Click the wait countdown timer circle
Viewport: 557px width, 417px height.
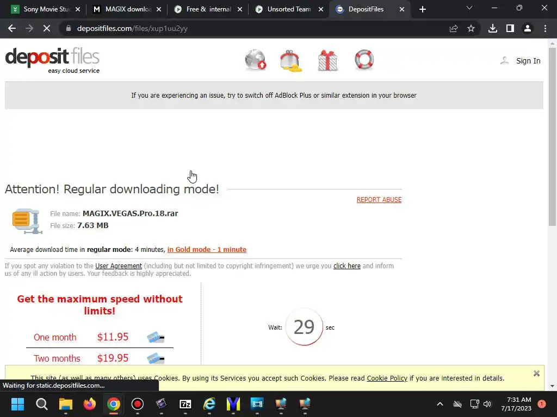pos(304,327)
